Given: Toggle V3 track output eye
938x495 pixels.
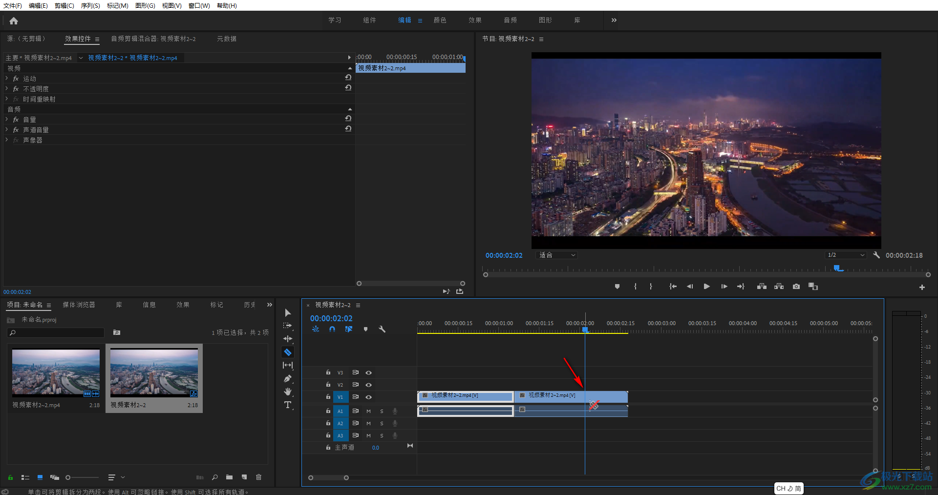Looking at the screenshot, I should pos(369,372).
